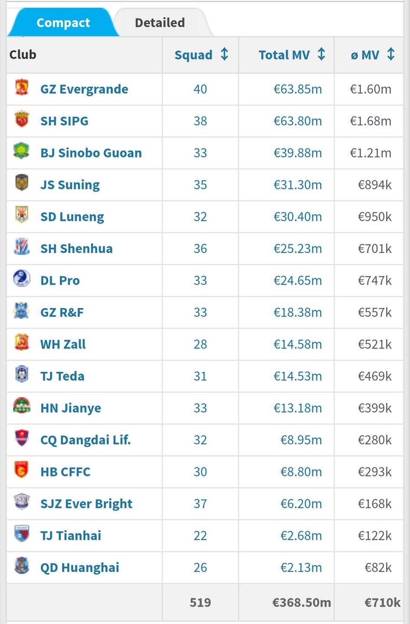Click the DL Pro club crest icon

(x=22, y=278)
